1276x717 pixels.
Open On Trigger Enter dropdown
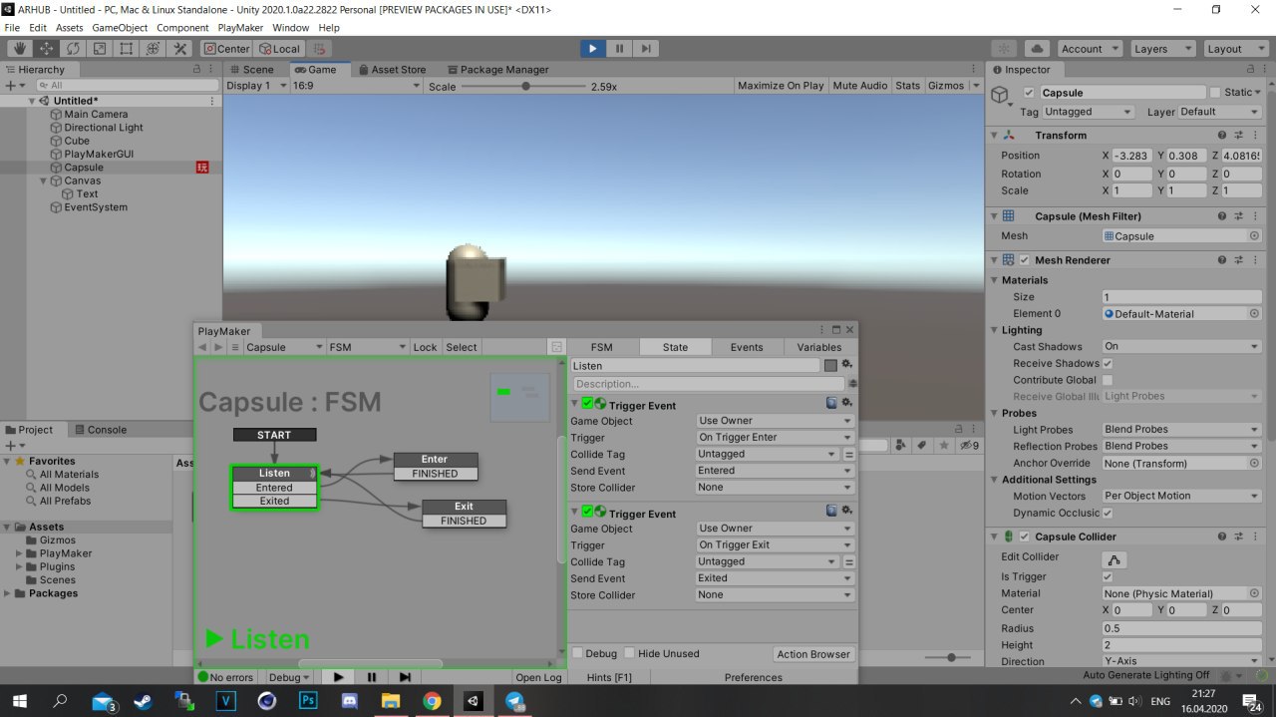coord(776,437)
